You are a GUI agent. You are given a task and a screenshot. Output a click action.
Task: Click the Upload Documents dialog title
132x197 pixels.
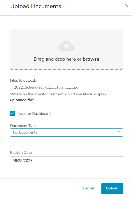click(x=36, y=6)
